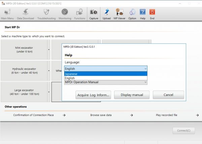This screenshot has height=144, width=202.
Task: Expand Large excavator dropdown arrow
Action: point(49,92)
